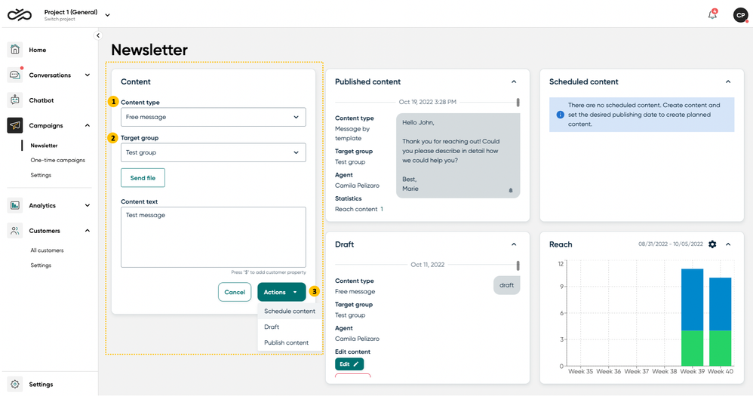Click the Campaigns paper plane icon
Screen dimensions: 753x396
click(15, 125)
